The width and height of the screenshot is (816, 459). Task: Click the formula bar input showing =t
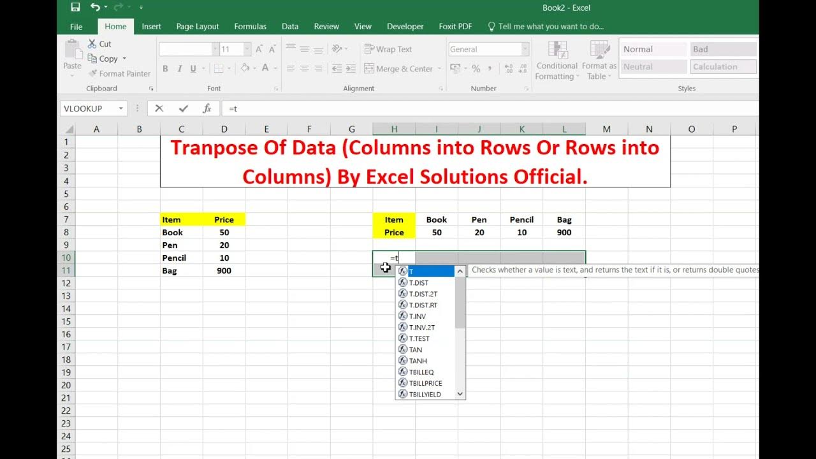click(490, 108)
